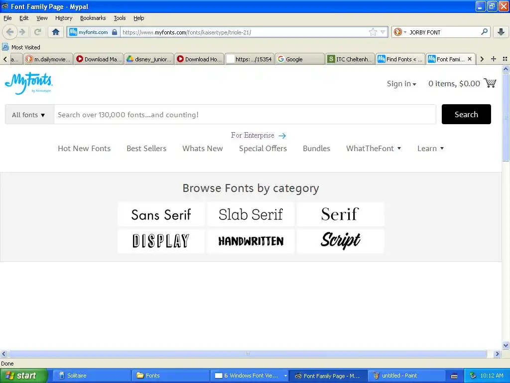Open the File menu
510x383 pixels.
tap(7, 18)
